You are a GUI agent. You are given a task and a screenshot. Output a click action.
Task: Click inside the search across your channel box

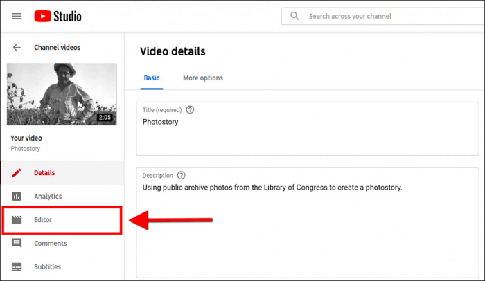(x=388, y=16)
